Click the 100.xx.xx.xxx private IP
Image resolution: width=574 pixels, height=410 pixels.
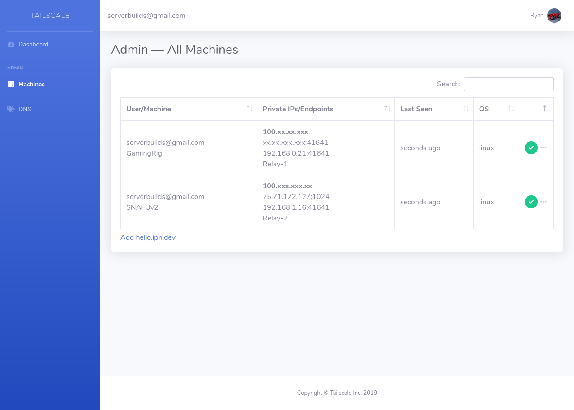coord(286,132)
